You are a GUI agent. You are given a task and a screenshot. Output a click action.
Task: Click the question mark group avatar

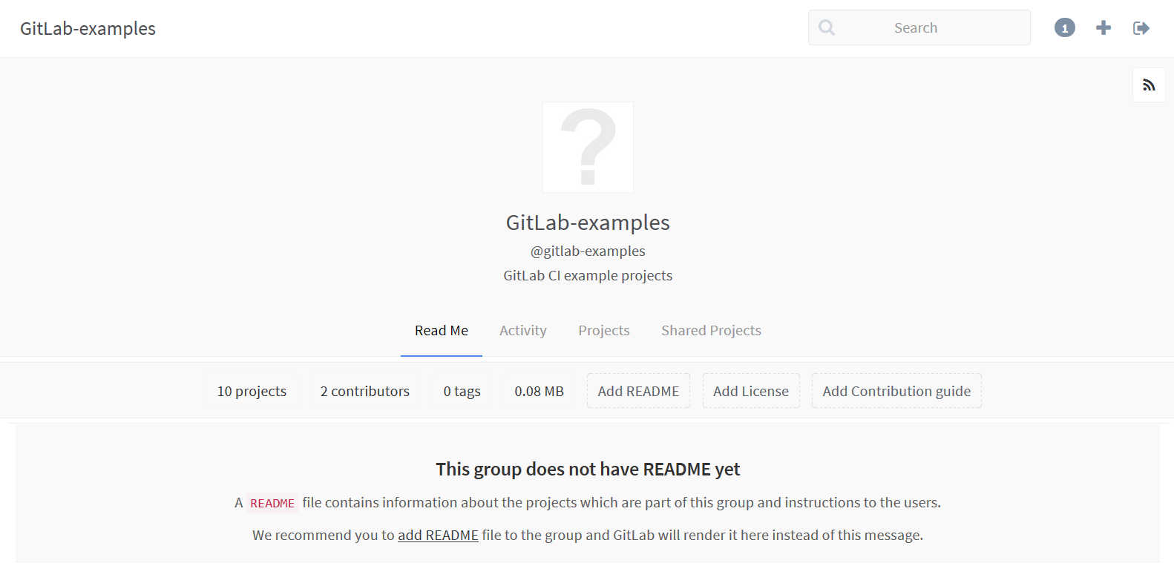coord(588,147)
